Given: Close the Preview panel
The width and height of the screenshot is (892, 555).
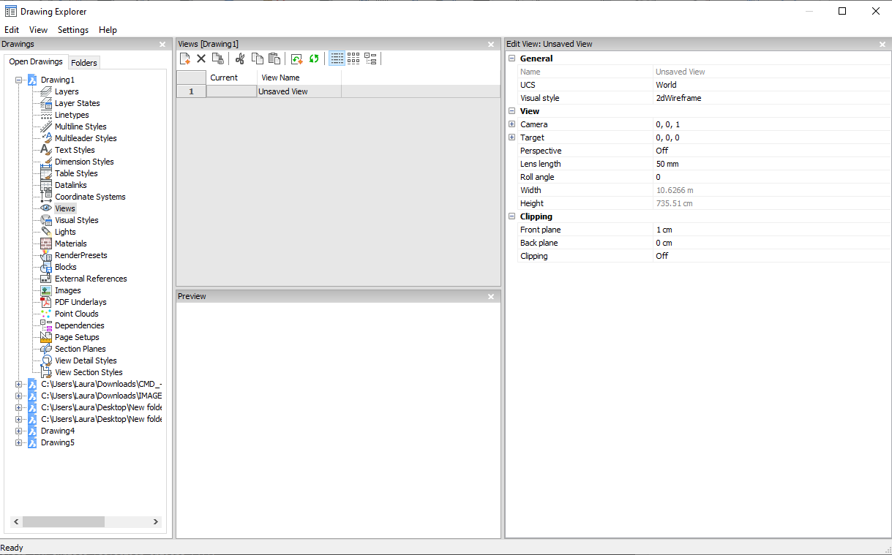Looking at the screenshot, I should [x=491, y=296].
